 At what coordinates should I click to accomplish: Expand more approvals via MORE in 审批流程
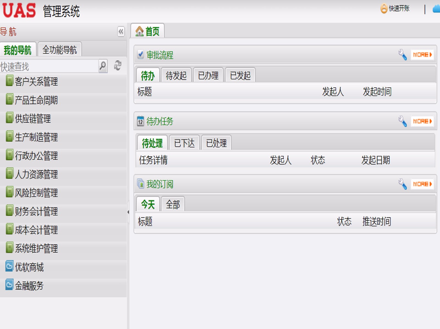tap(422, 55)
